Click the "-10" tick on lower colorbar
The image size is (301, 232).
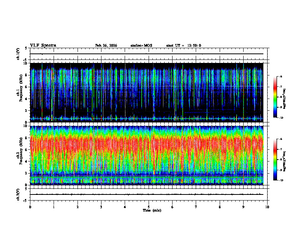281,180
